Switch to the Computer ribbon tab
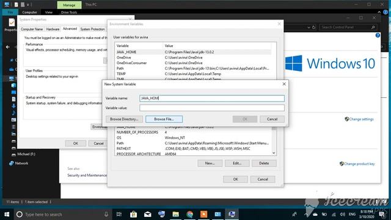This screenshot has height=220, width=391. (29, 12)
